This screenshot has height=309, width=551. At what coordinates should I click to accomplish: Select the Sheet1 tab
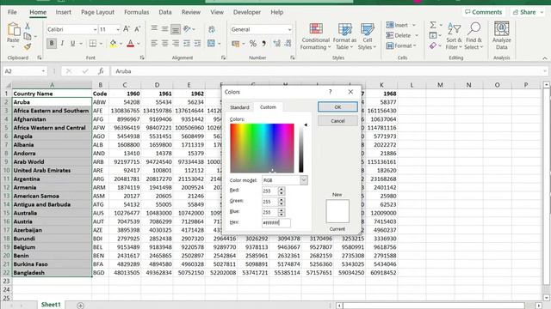[51, 305]
